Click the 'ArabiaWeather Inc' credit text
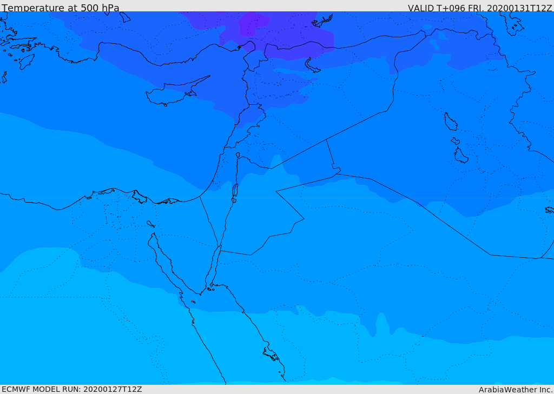Viewport: 554px width, 394px height. 515,390
